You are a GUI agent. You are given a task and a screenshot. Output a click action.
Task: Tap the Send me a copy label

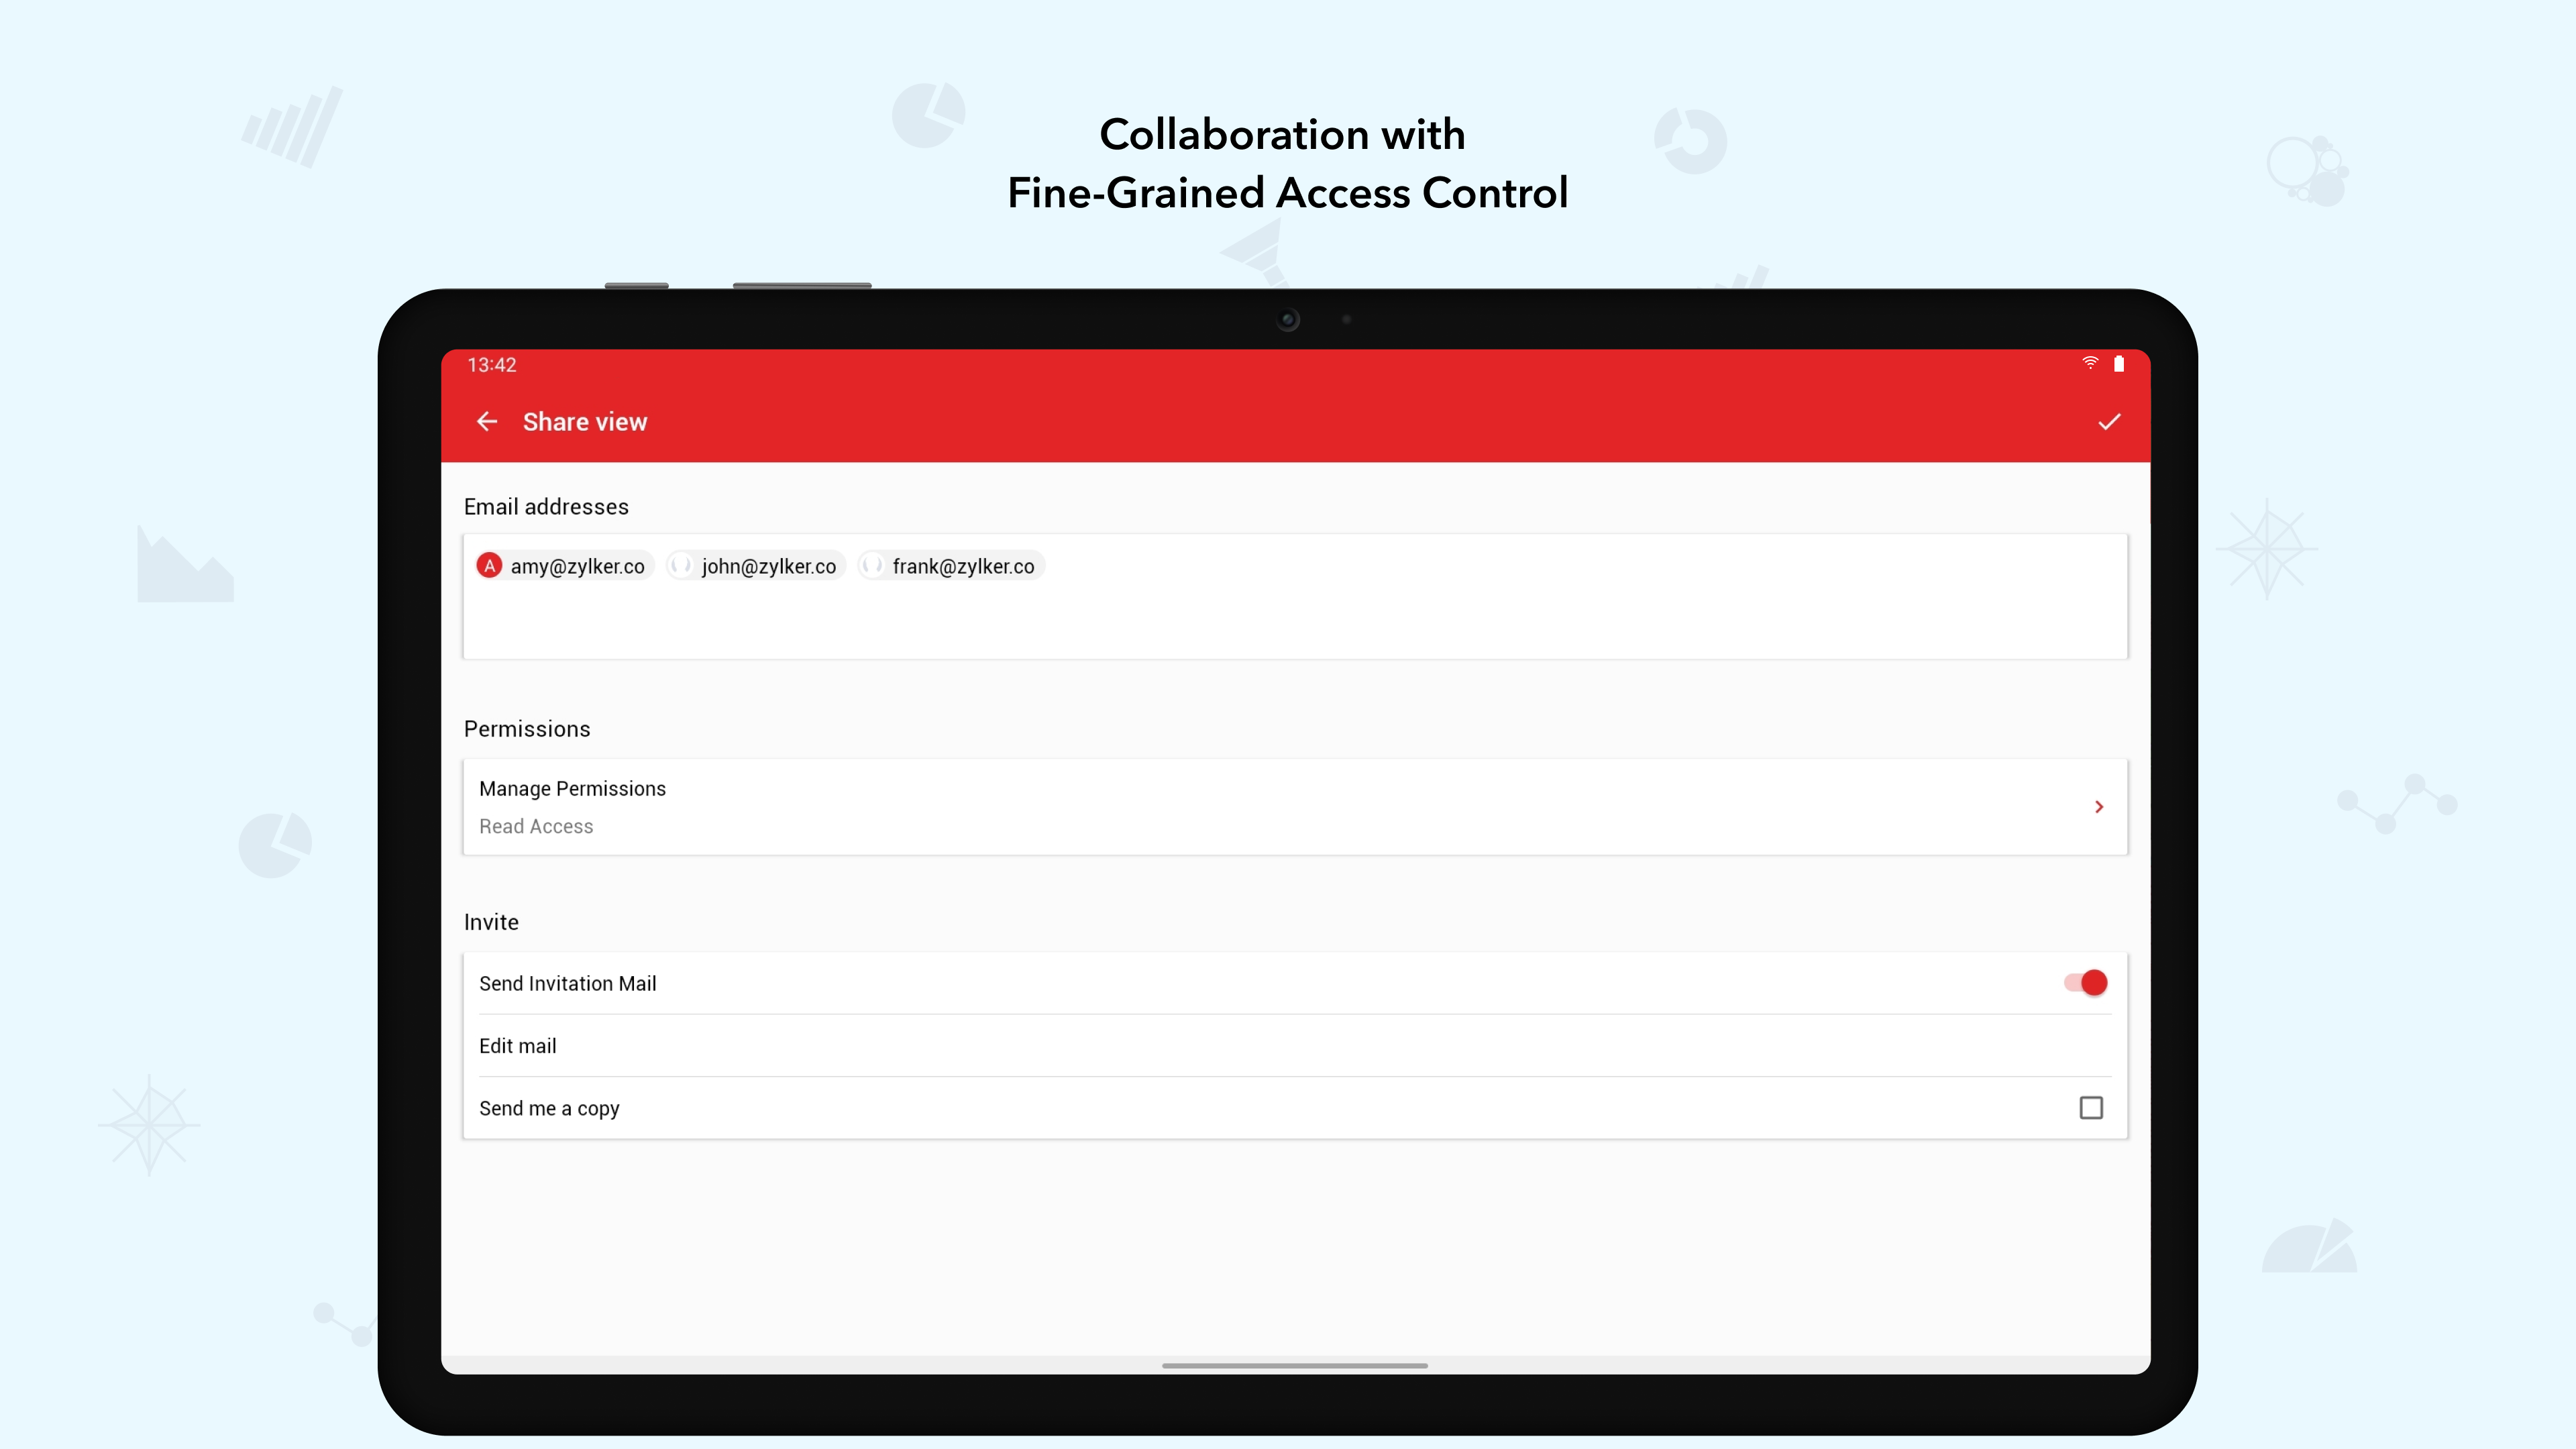click(549, 1109)
